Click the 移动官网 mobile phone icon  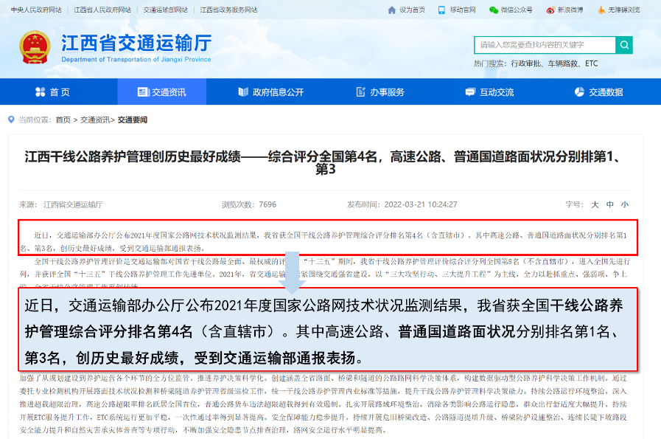(441, 10)
